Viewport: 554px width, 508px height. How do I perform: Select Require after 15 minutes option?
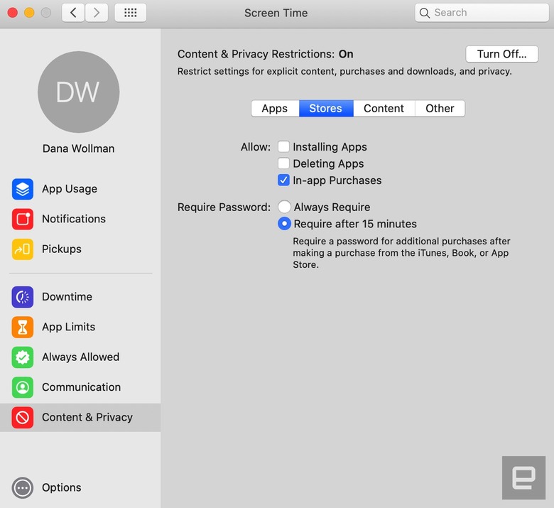(x=284, y=224)
